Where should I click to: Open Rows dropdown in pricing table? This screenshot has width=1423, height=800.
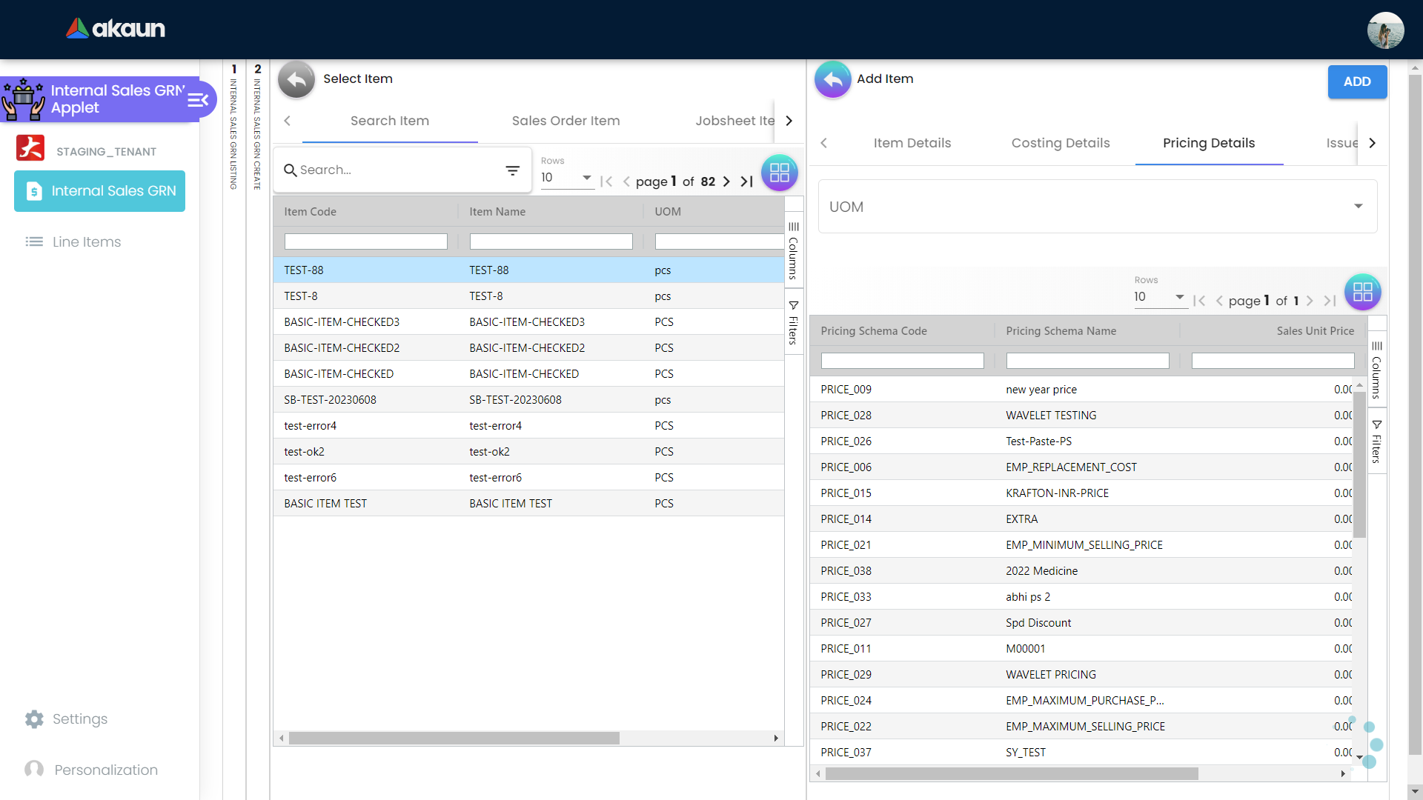1160,297
